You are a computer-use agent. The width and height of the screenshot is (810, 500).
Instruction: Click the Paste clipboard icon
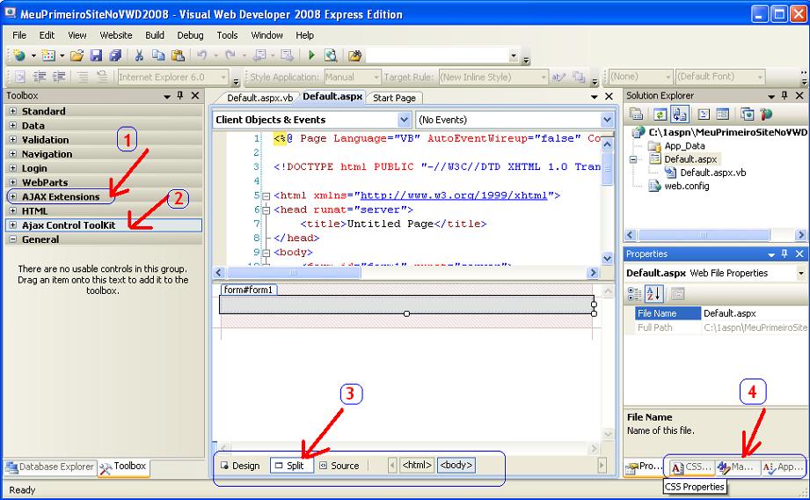click(x=178, y=55)
